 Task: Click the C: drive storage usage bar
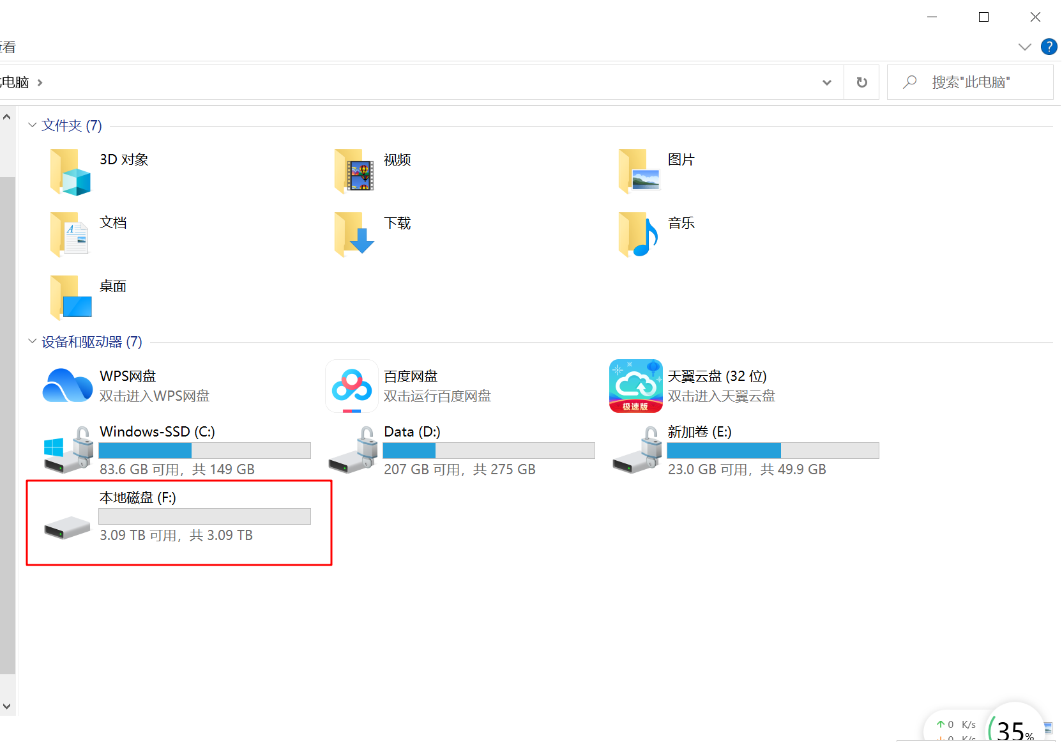tap(204, 451)
